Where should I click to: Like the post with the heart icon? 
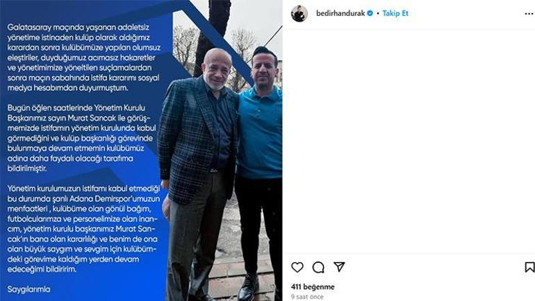[297, 267]
